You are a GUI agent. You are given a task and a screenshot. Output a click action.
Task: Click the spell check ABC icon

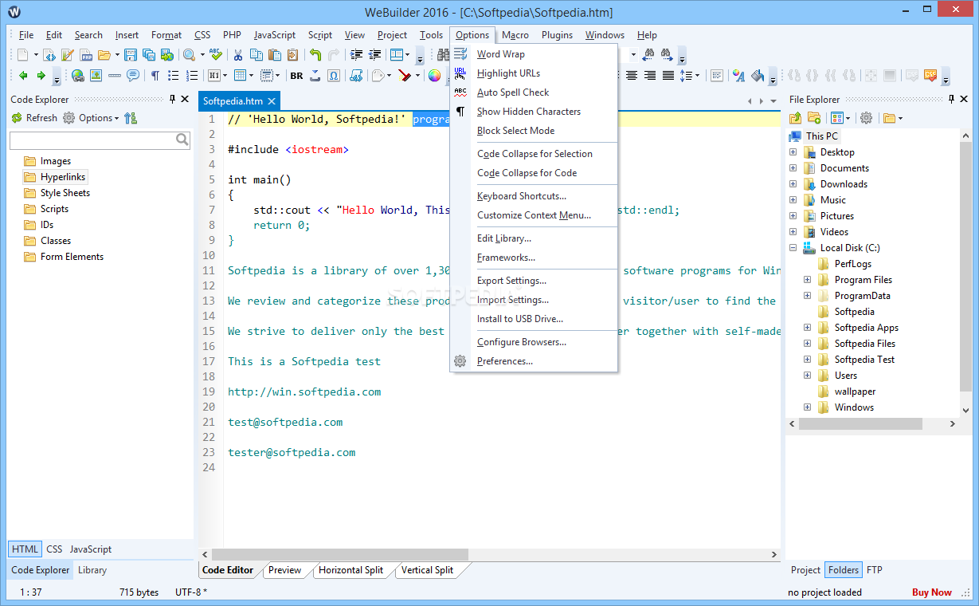pyautogui.click(x=215, y=55)
